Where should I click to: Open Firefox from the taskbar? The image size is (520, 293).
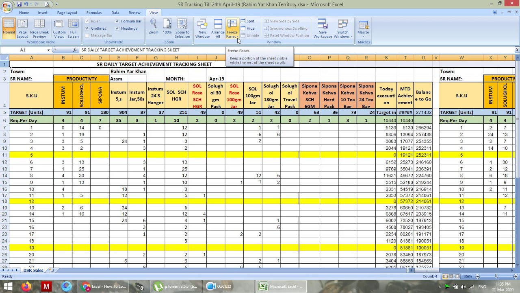(x=26, y=286)
